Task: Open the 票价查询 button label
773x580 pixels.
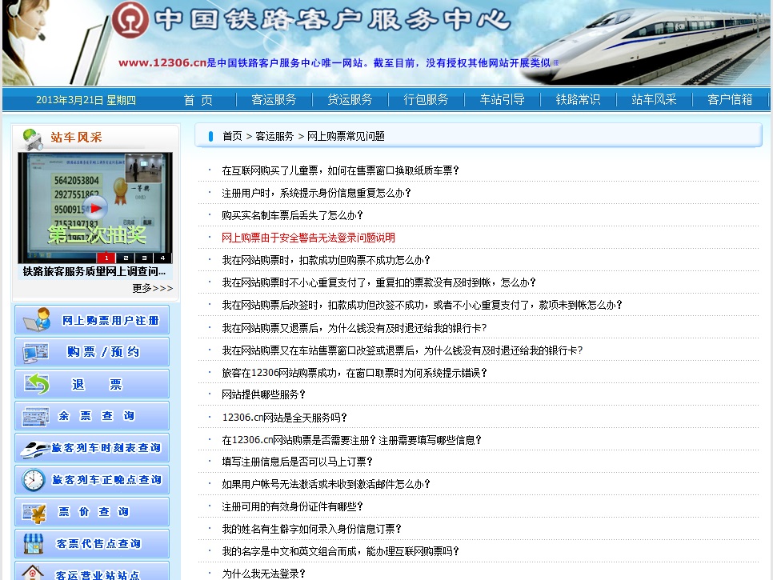Action: pyautogui.click(x=94, y=512)
